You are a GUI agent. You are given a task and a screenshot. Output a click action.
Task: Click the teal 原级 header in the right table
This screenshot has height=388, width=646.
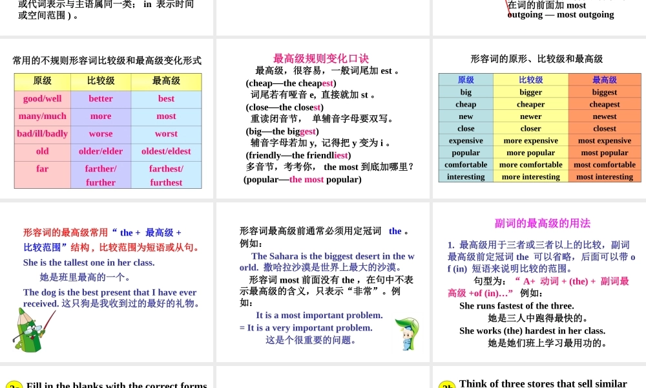[466, 80]
